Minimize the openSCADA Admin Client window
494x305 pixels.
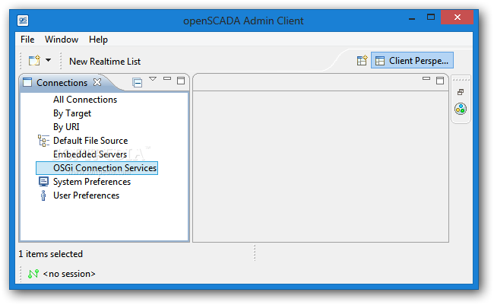pos(412,18)
